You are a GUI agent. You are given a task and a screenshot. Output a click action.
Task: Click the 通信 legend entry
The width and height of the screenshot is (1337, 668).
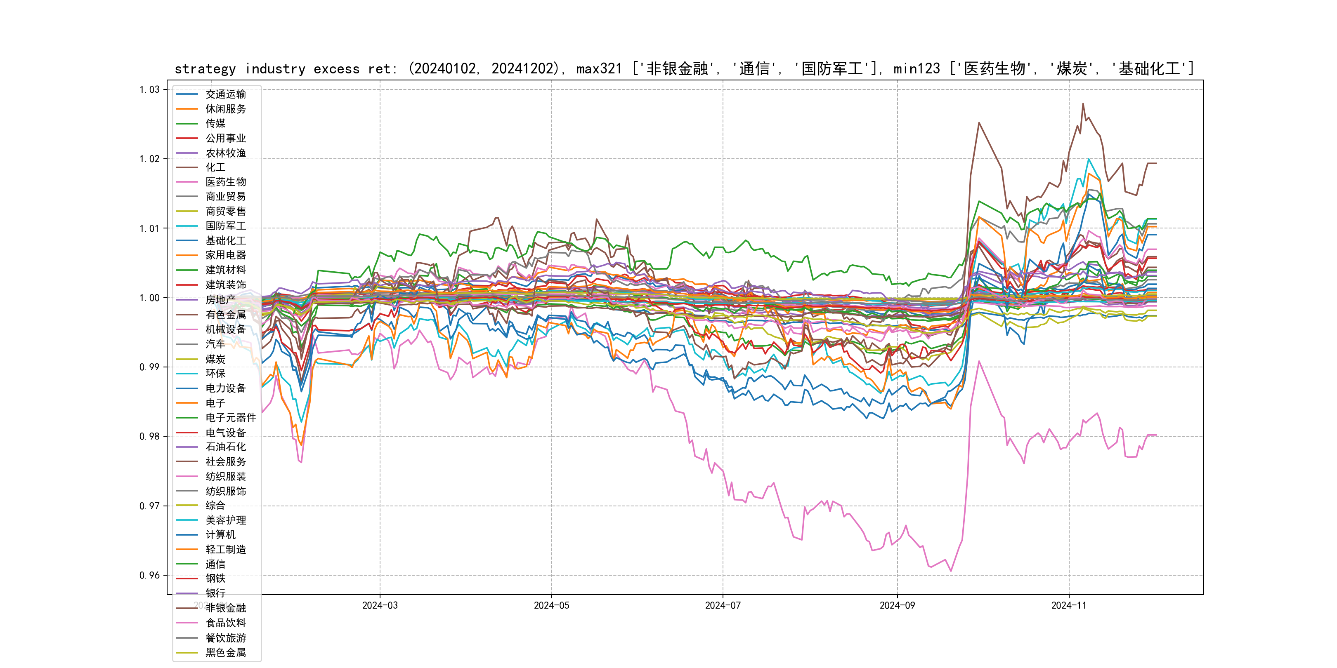pyautogui.click(x=215, y=564)
